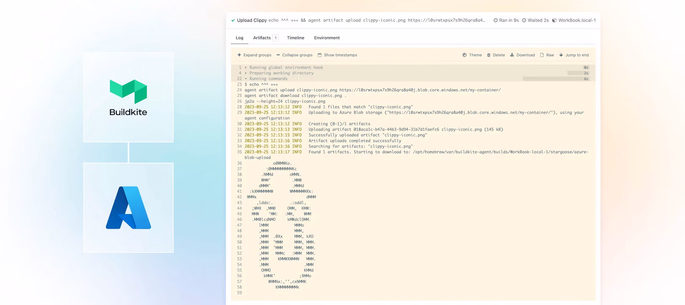Screen dimensions: 685x305
Task: Click the Delete label to remove the log
Action: pos(499,55)
